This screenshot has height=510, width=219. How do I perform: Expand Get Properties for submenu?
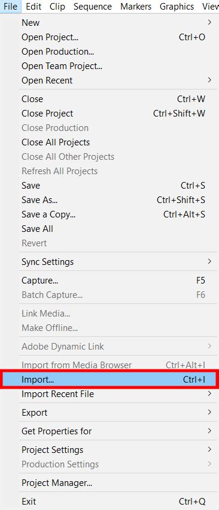pyautogui.click(x=116, y=431)
